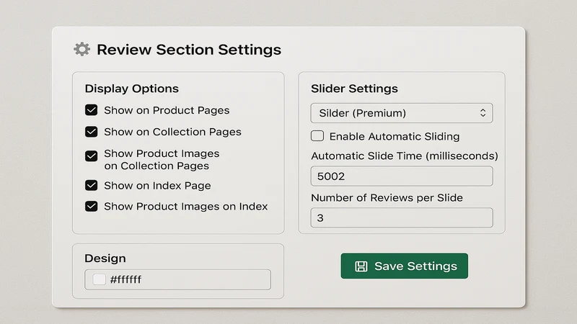
Task: Click the Display Options heading
Action: pos(132,89)
